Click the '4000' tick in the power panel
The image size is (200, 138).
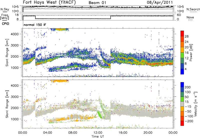pos(15,34)
